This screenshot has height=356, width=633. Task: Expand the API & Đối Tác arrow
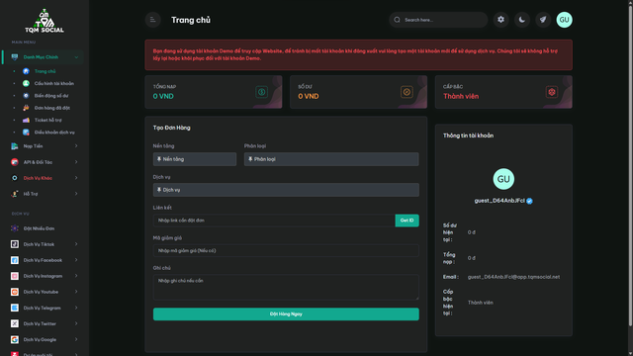click(x=76, y=162)
